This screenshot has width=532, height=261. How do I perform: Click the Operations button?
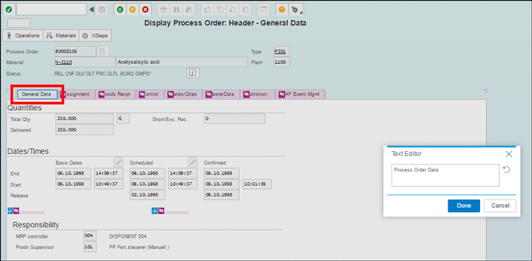[23, 35]
